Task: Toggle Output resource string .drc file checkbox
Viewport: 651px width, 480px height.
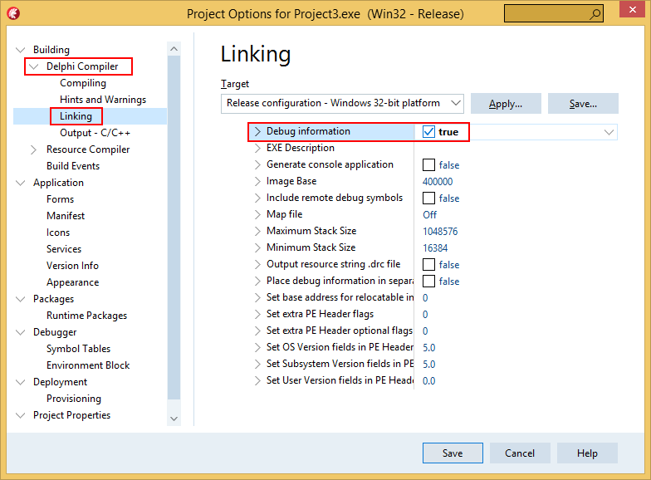Action: pos(428,264)
